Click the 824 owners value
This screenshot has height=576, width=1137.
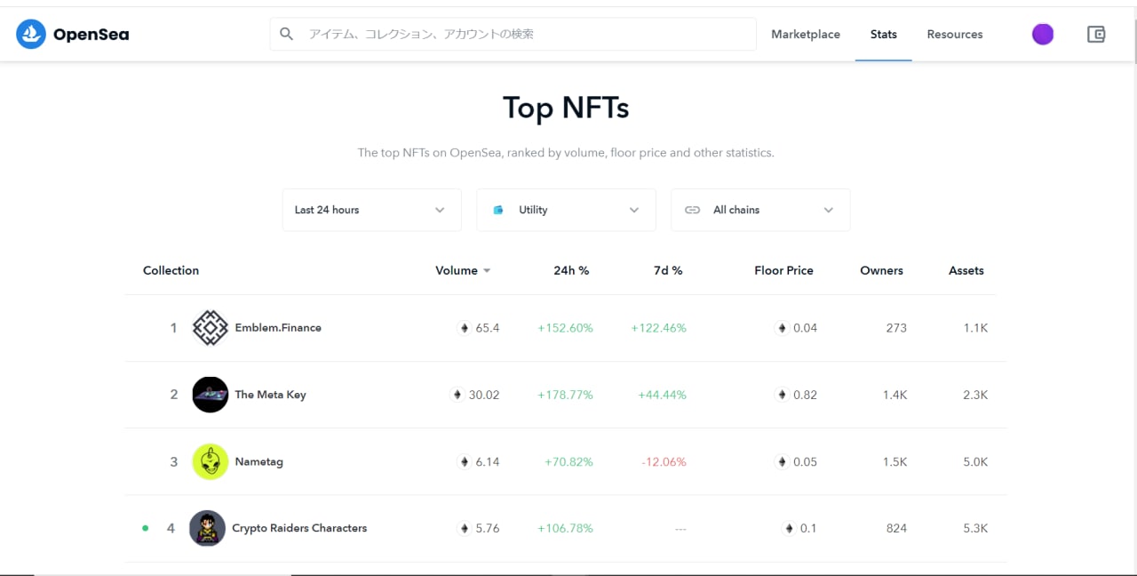pyautogui.click(x=896, y=528)
